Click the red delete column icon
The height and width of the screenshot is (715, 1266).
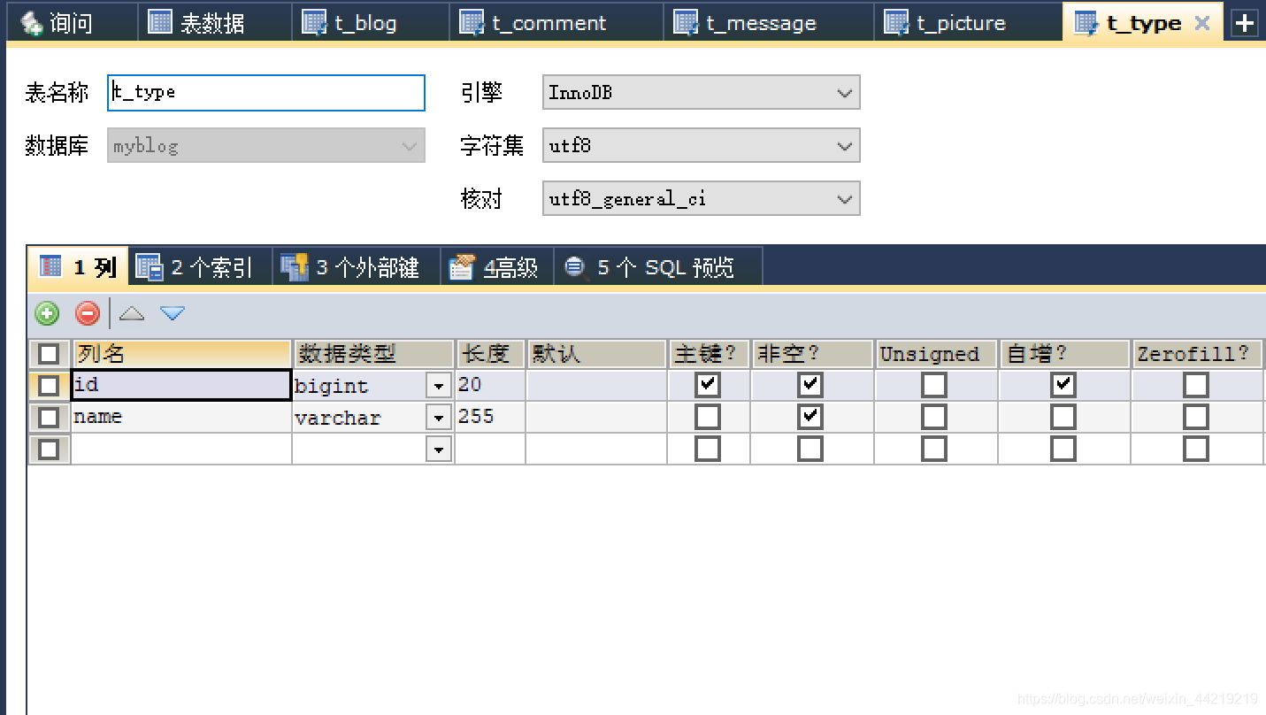[88, 313]
